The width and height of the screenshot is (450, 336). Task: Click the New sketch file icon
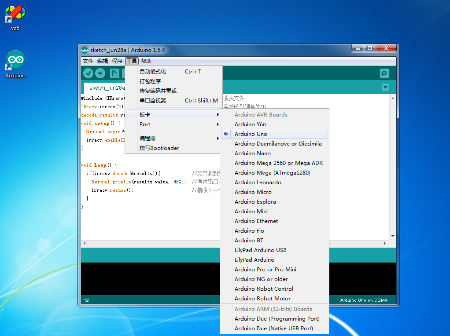(x=114, y=73)
